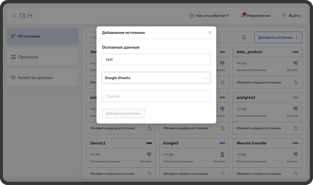The height and width of the screenshot is (185, 313).
Task: Refresh data_product source model icon
Action: coord(296,83)
